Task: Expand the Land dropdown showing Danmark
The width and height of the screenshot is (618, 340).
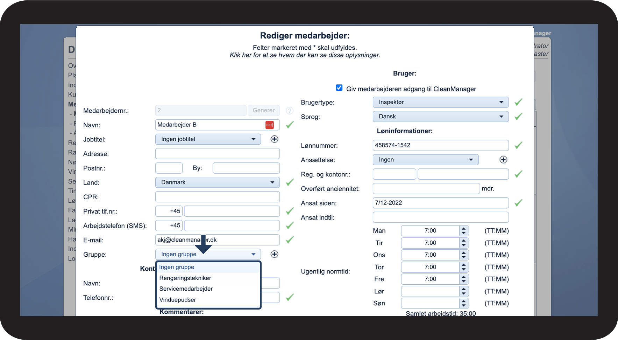Action: [218, 182]
